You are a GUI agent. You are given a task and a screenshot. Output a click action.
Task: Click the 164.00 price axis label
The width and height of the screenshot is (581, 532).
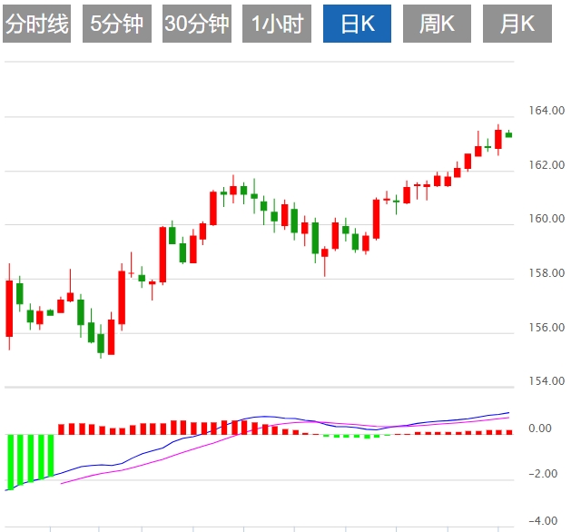coord(544,111)
